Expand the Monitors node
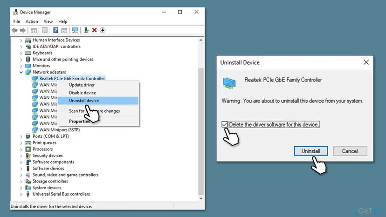Image resolution: width=386 pixels, height=217 pixels. coord(21,66)
